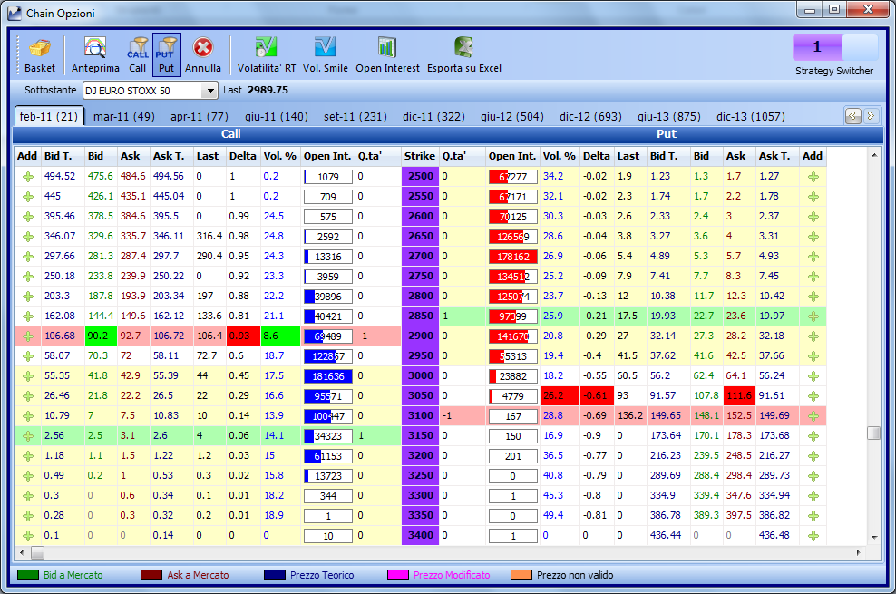The width and height of the screenshot is (896, 594).
Task: Add the 3100 strike put with plus
Action: pos(813,415)
